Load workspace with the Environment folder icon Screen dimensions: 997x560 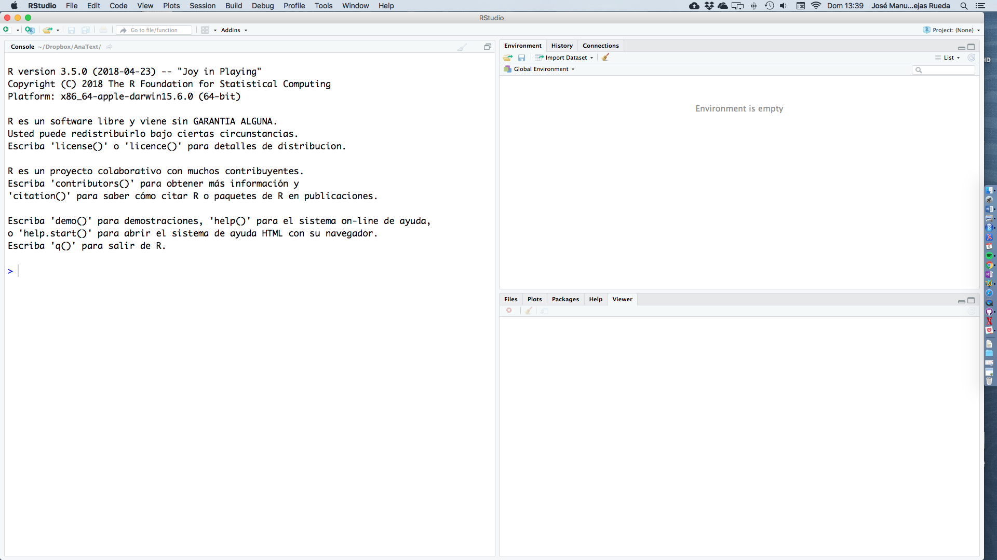click(508, 58)
